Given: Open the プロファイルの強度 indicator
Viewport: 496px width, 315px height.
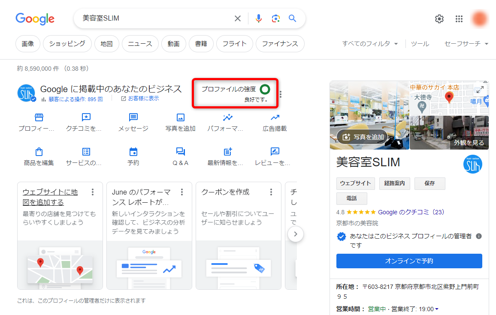Looking at the screenshot, I should [236, 93].
